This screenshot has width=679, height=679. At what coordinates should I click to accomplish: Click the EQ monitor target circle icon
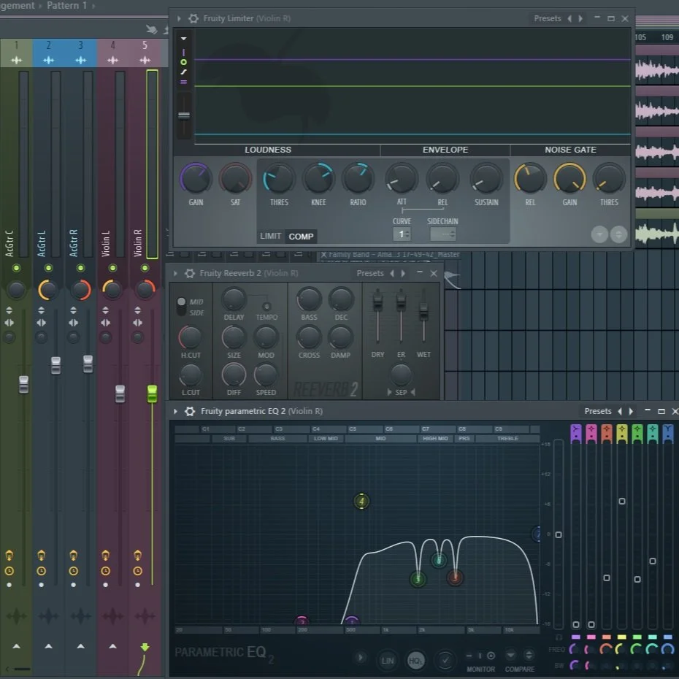[491, 656]
